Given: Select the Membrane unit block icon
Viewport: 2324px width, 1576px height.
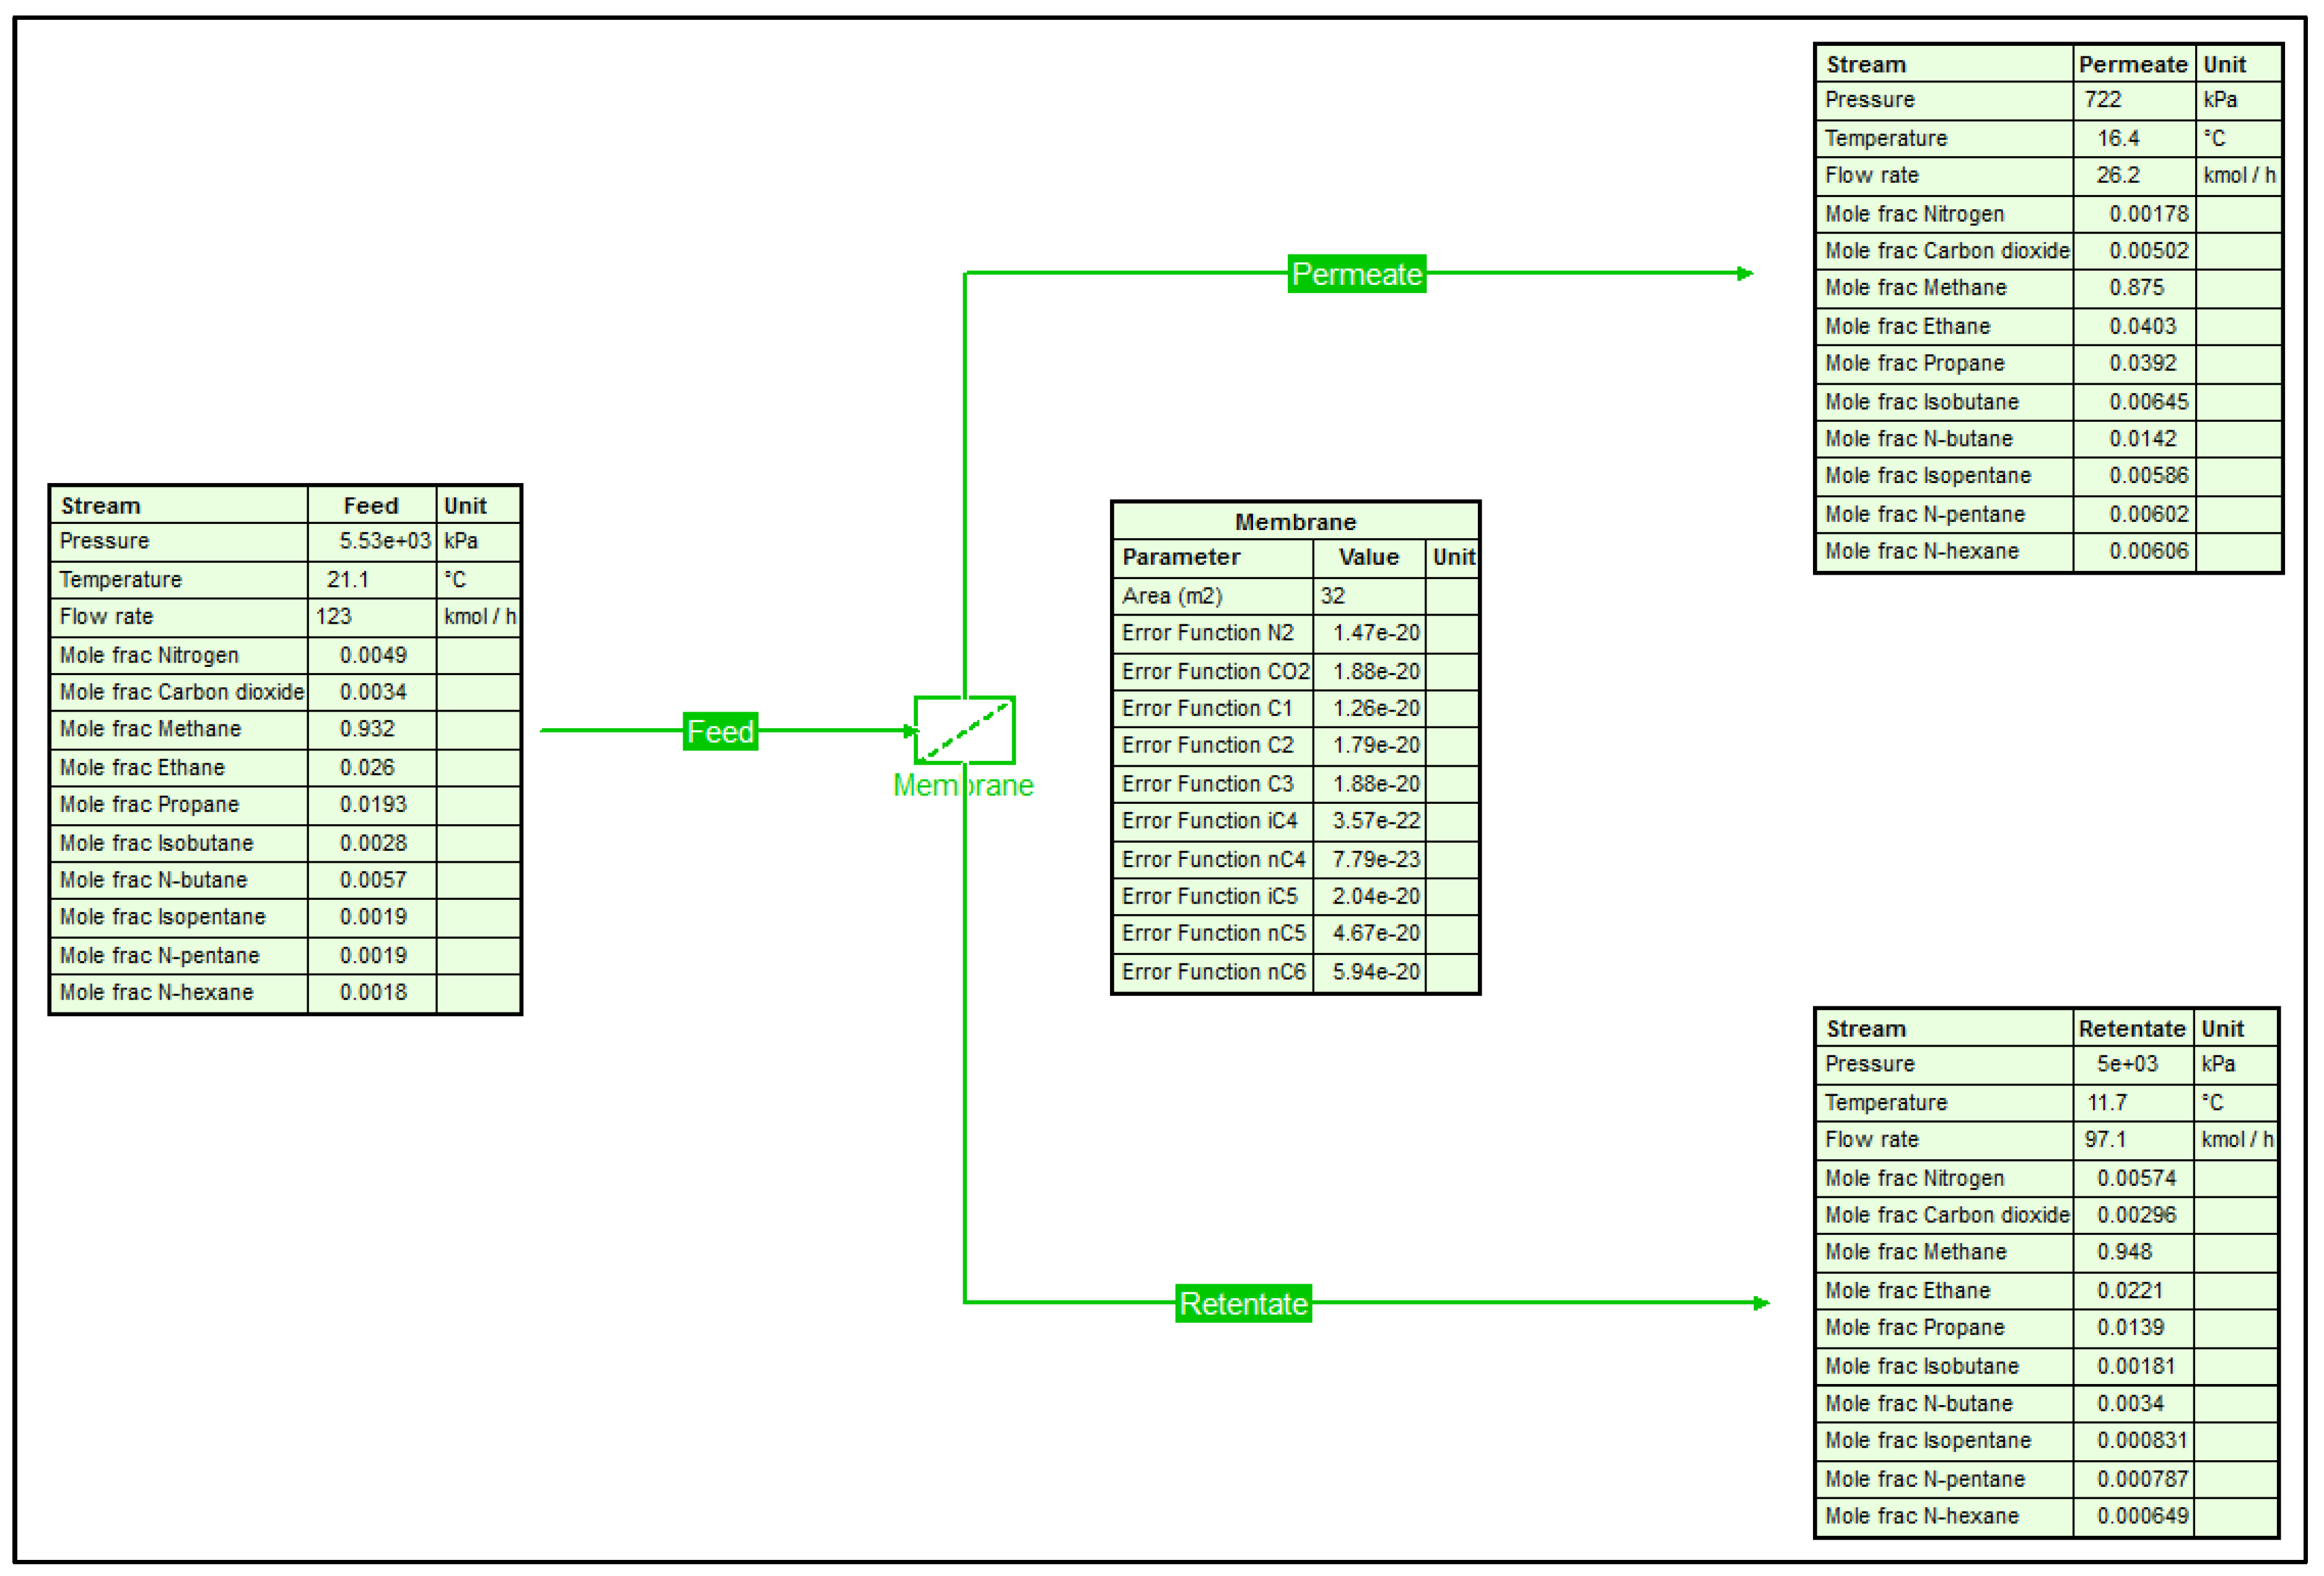Looking at the screenshot, I should 964,730.
